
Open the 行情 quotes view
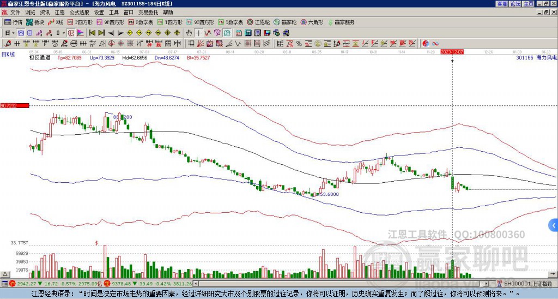(14, 22)
